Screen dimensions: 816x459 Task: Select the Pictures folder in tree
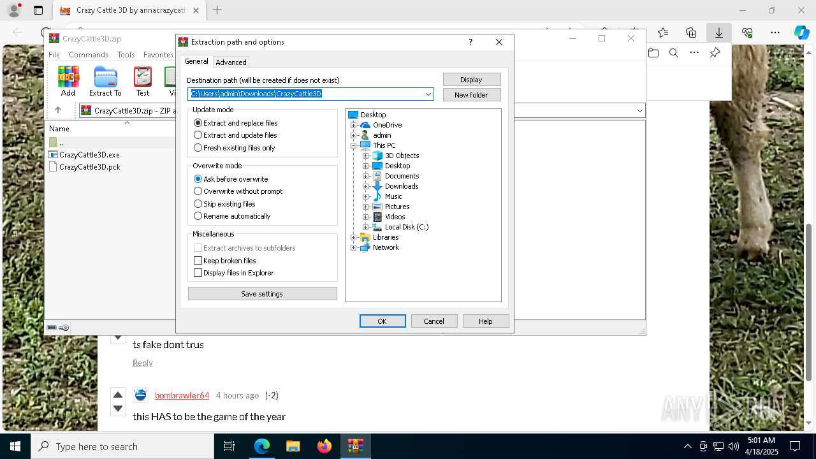point(397,207)
